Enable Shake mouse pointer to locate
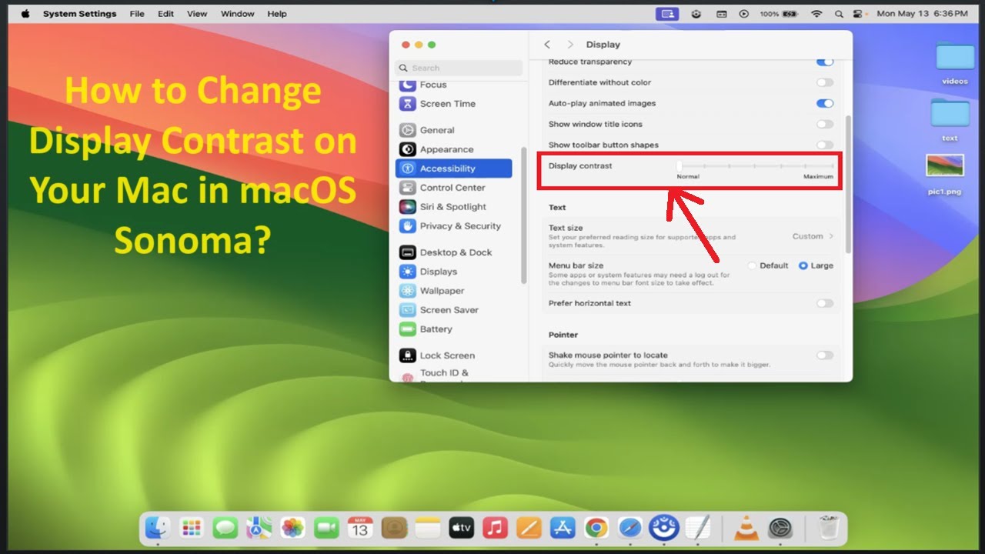The image size is (985, 554). coord(825,355)
